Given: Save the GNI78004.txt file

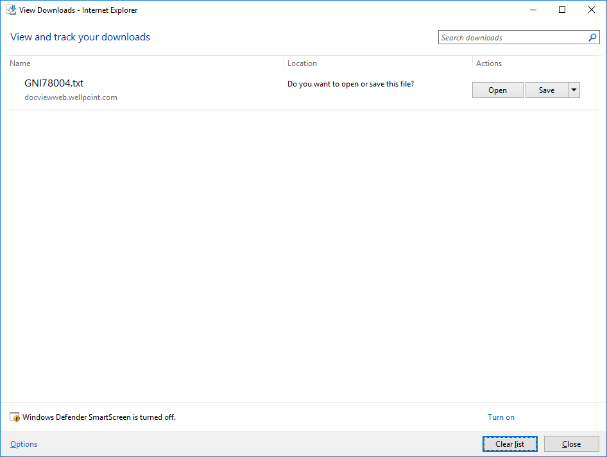Looking at the screenshot, I should (x=547, y=90).
